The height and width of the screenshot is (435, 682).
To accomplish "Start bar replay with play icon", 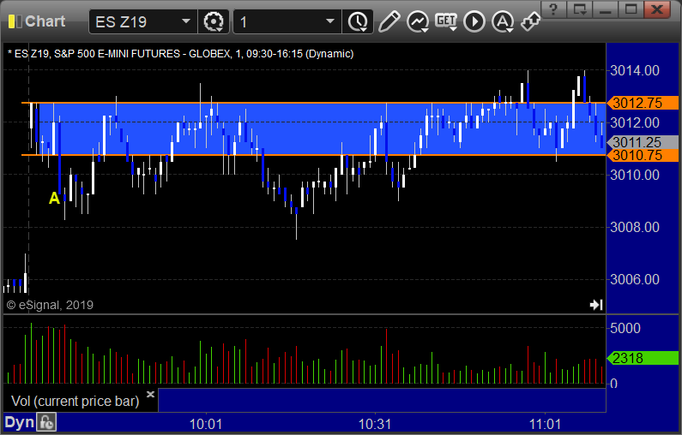I will 474,21.
